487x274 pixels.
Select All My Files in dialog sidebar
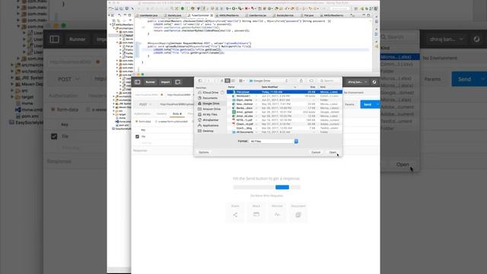pyautogui.click(x=210, y=115)
